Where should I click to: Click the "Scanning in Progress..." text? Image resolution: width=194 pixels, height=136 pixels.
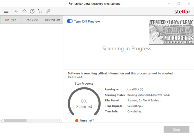click(128, 49)
